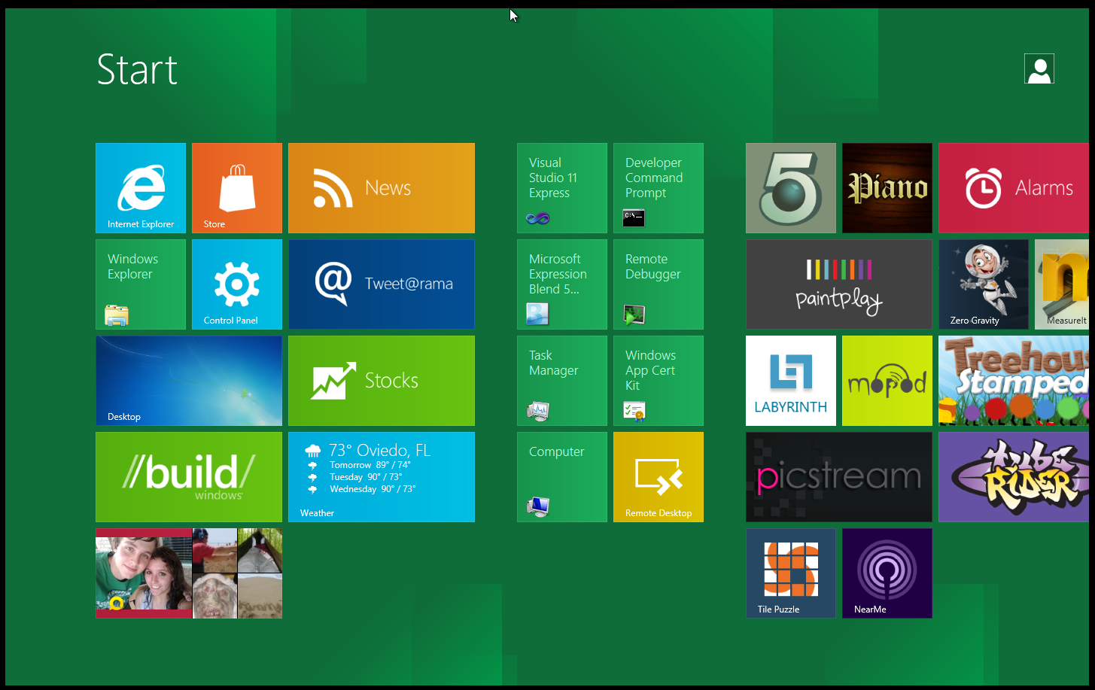Open the number 5 ball game tile
The width and height of the screenshot is (1095, 690).
pyautogui.click(x=791, y=188)
